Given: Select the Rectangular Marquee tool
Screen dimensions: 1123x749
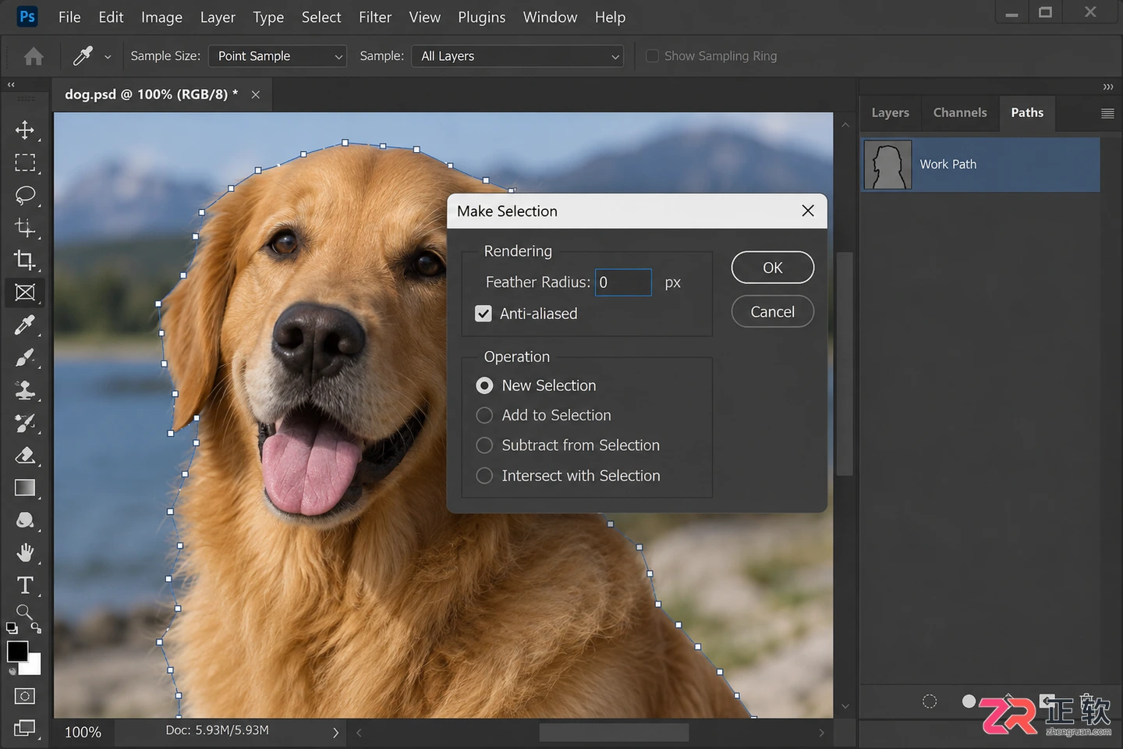Looking at the screenshot, I should pyautogui.click(x=25, y=162).
